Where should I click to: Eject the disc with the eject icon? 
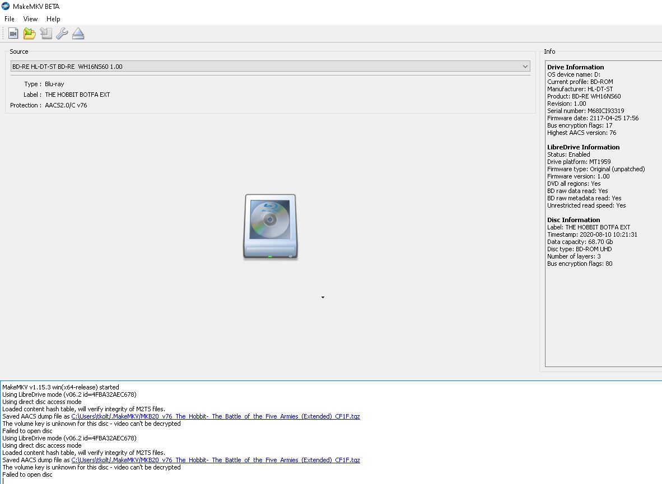(78, 34)
